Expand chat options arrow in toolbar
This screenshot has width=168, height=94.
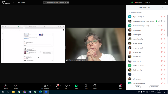click(x=61, y=86)
